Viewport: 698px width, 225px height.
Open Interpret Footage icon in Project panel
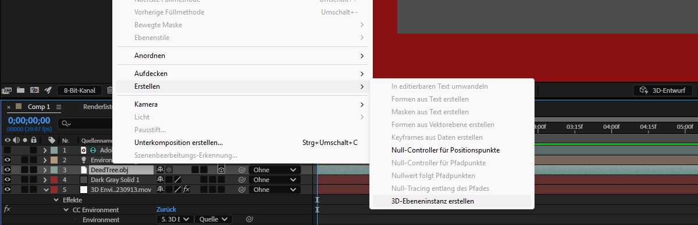[7, 90]
